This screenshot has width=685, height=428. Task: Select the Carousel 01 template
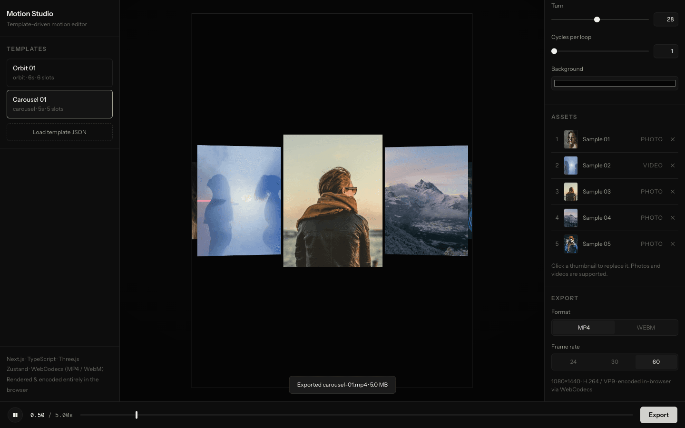coord(59,104)
